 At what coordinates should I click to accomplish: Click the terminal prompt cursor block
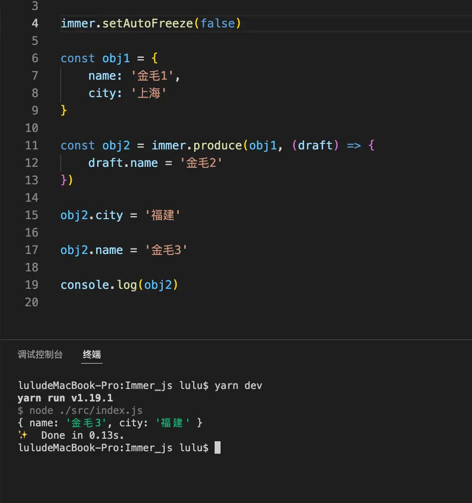click(218, 447)
